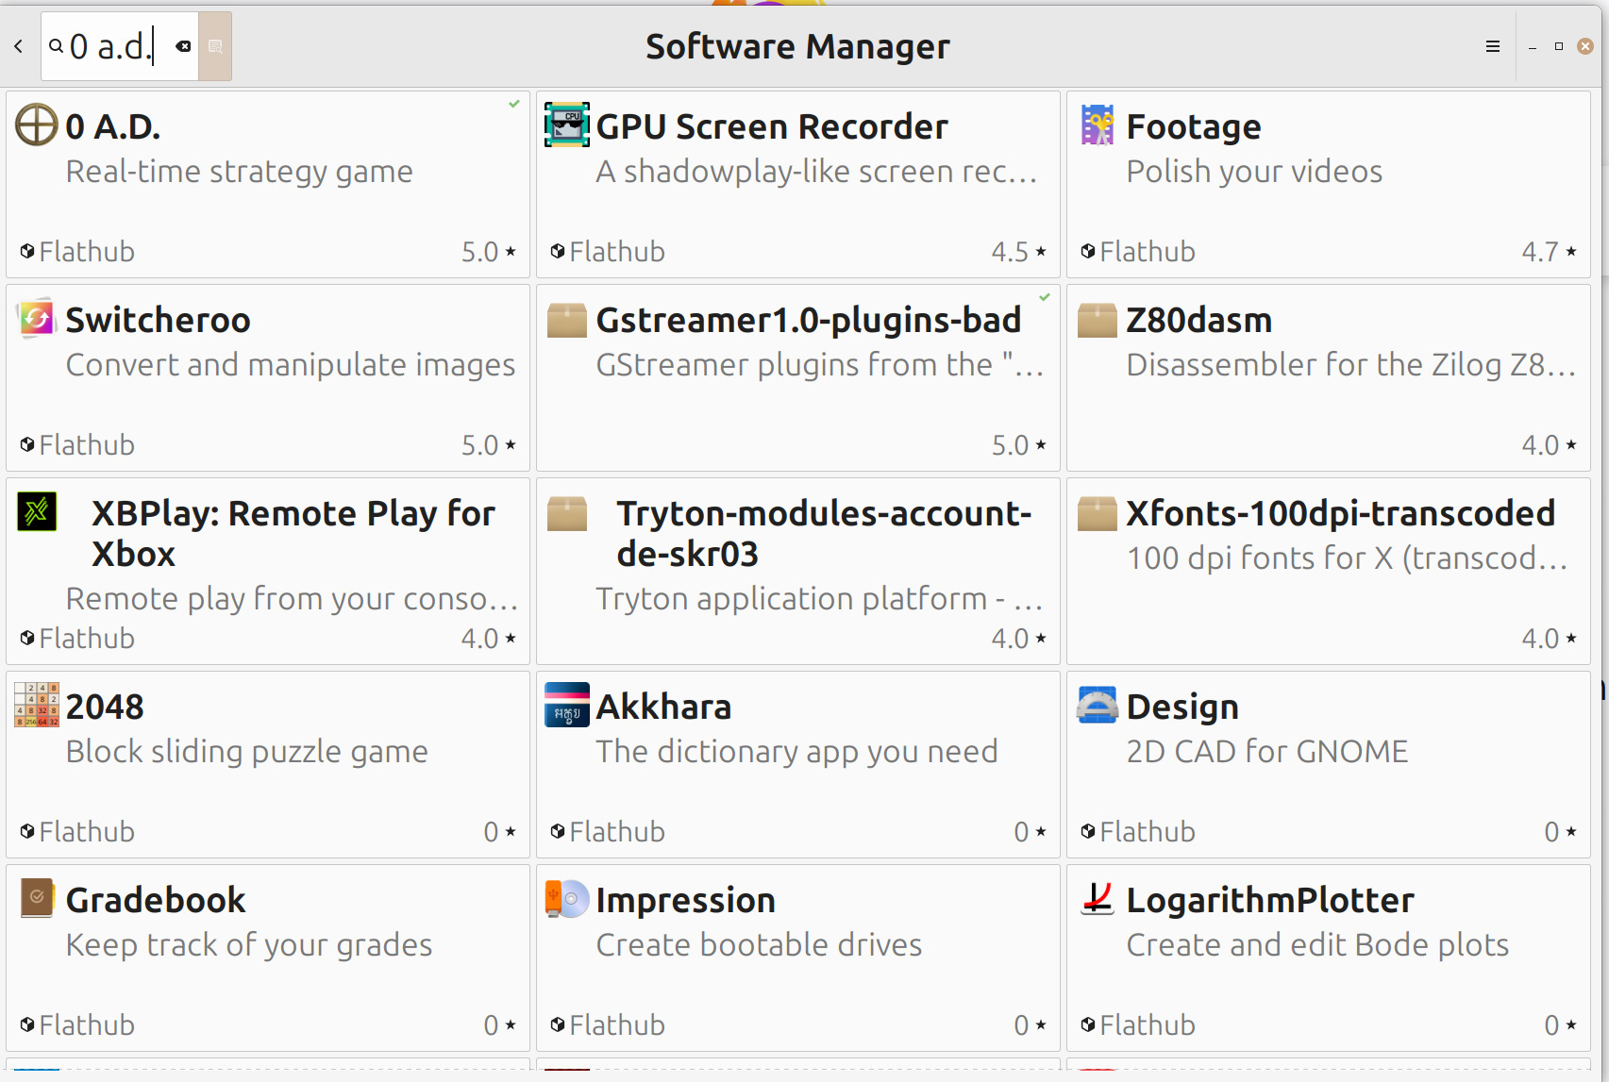Click 'Create bootable drives' description
Viewport: 1609px width, 1082px height.
click(760, 945)
